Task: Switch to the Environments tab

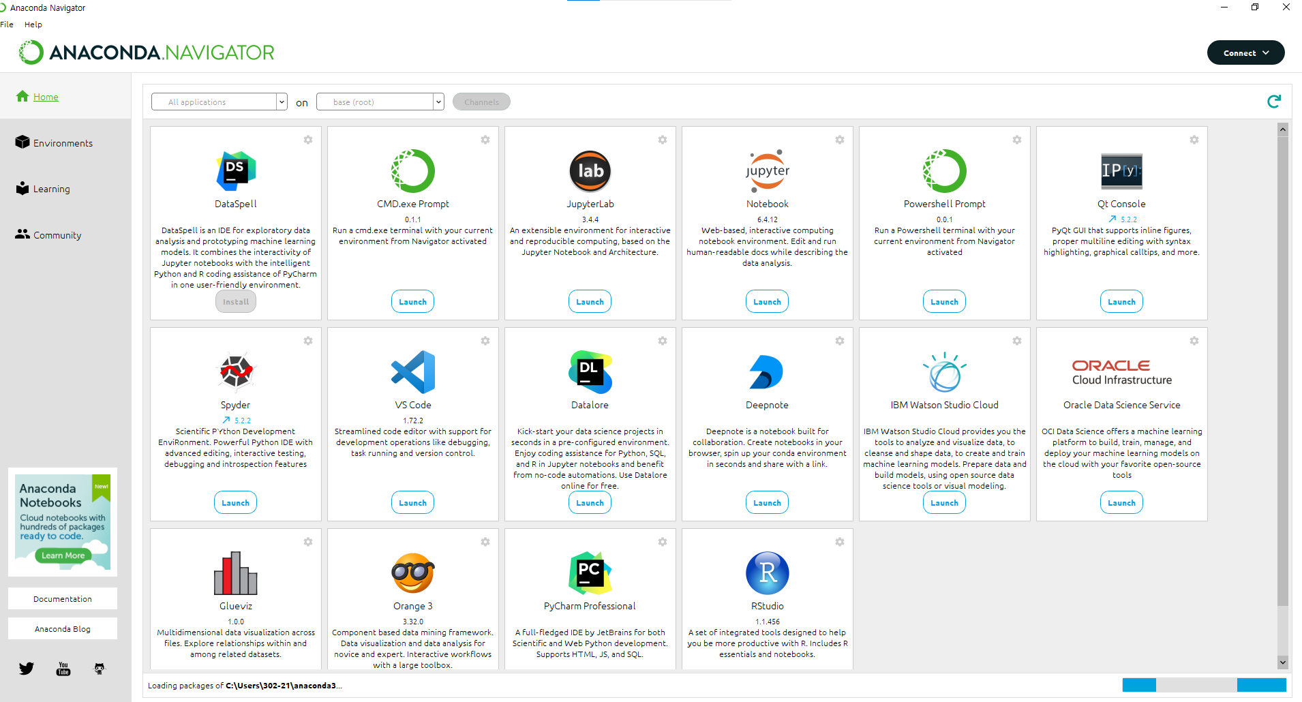Action: pyautogui.click(x=54, y=143)
